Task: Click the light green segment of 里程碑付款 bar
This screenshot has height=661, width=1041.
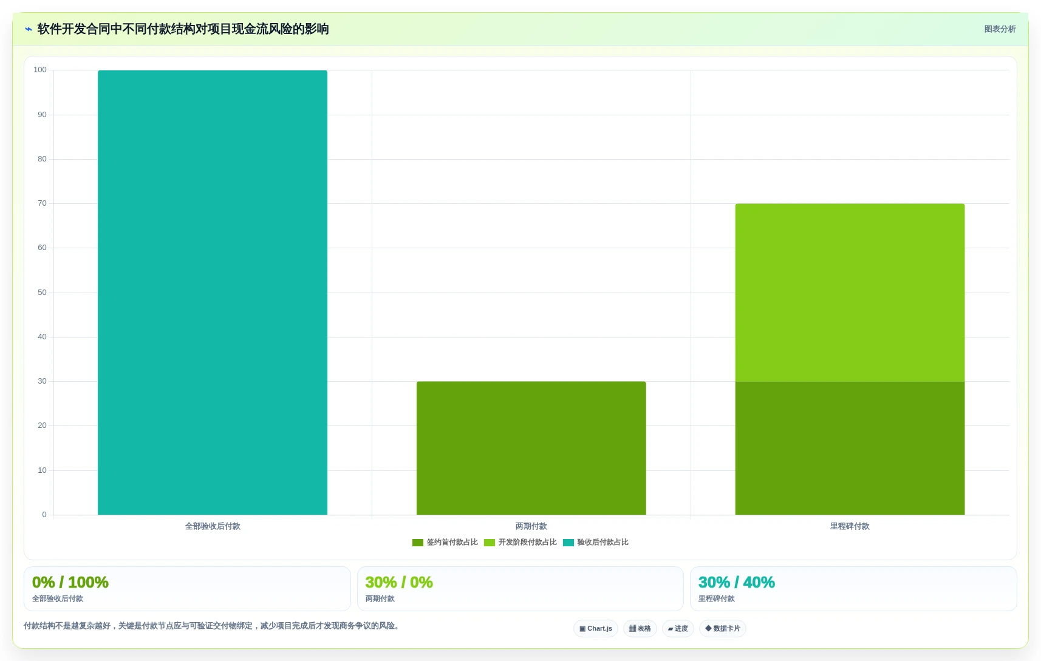Action: (x=850, y=293)
